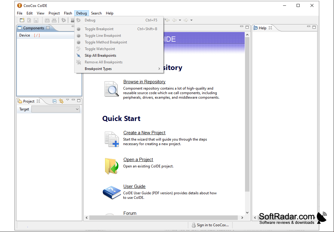Toggle Link with Editor in Project panel

tap(61, 101)
